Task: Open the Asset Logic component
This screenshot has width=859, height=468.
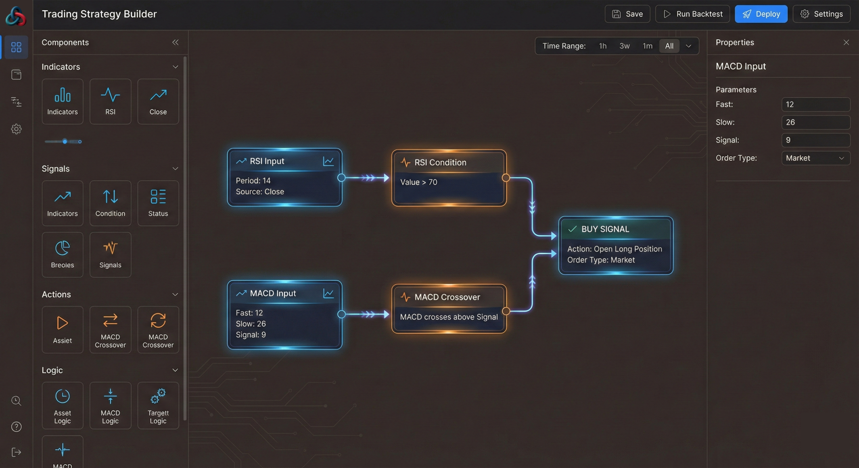Action: (62, 406)
